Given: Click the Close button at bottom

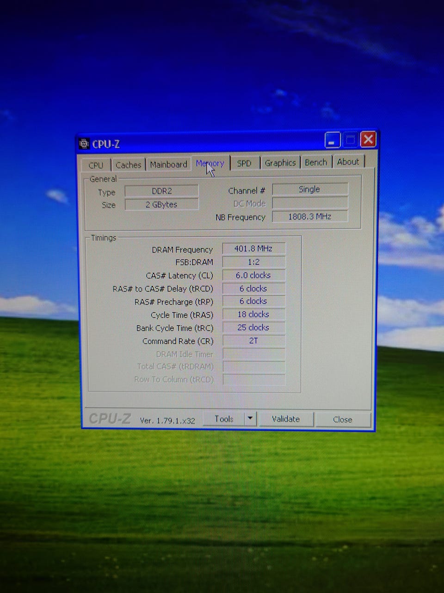Looking at the screenshot, I should click(x=343, y=419).
